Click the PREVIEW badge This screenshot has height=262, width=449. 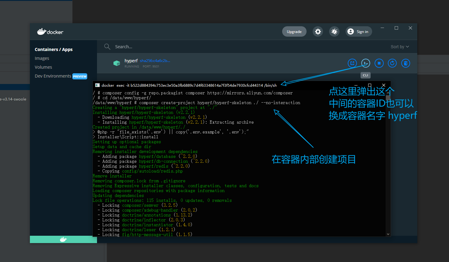[x=80, y=76]
